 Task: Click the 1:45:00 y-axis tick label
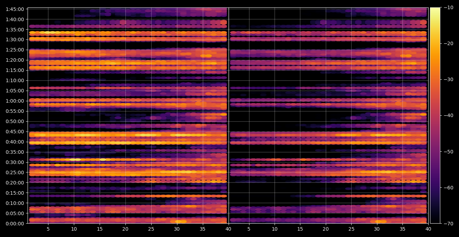click(x=15, y=8)
